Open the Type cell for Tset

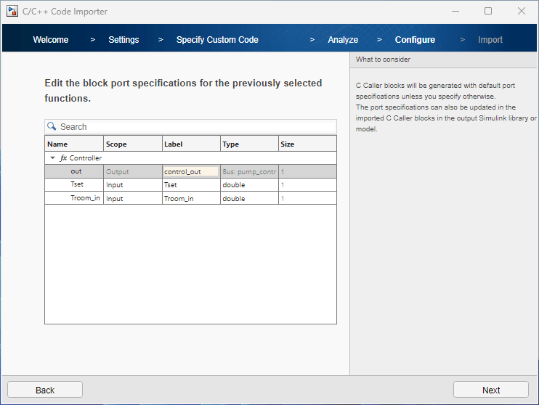click(249, 184)
